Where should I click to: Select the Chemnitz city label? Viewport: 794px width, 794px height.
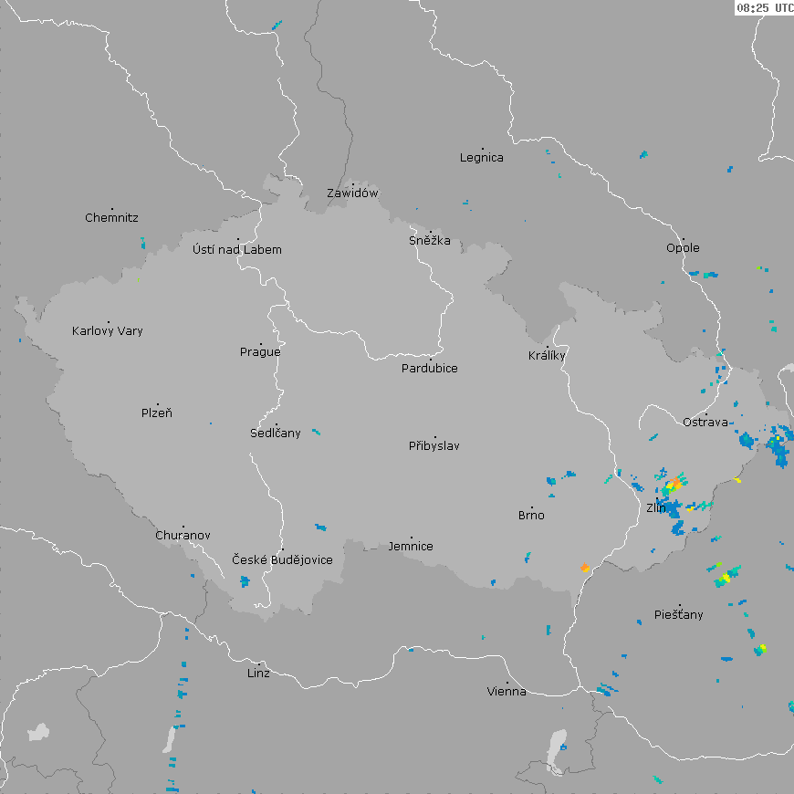pyautogui.click(x=111, y=218)
